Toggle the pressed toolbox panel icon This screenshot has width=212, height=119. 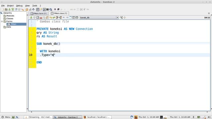(x=44, y=10)
